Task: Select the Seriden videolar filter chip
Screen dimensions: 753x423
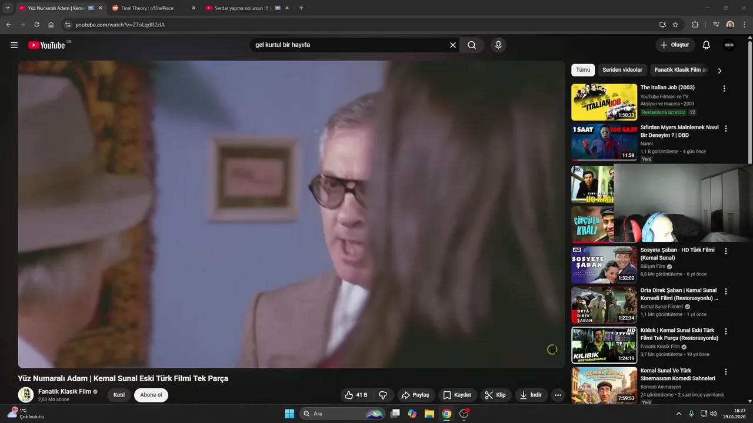Action: pyautogui.click(x=622, y=70)
